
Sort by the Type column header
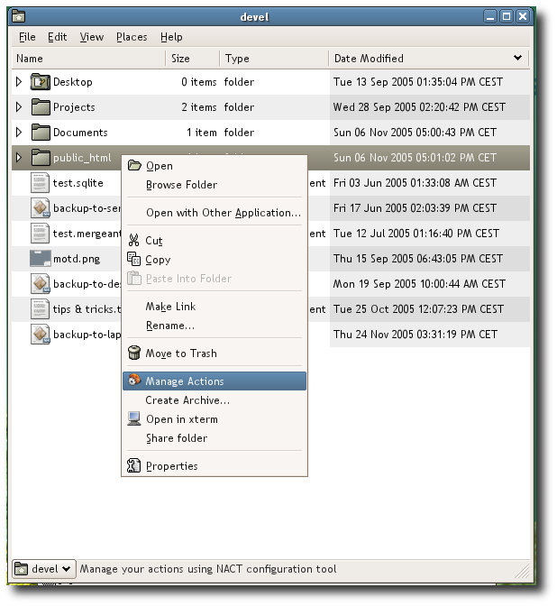274,59
